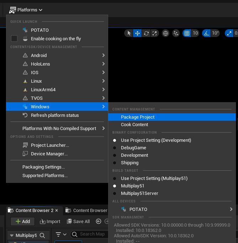Switch to Content Browser 2 tab
Screen dimensions: 238x243
[x=34, y=211]
